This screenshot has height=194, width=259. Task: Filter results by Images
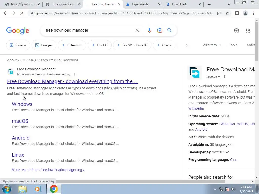(44, 45)
